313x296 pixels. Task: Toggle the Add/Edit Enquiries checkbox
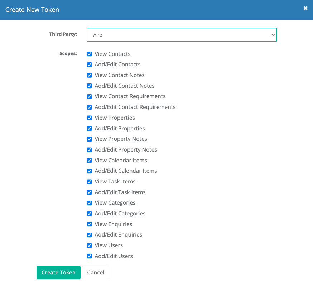pyautogui.click(x=90, y=235)
